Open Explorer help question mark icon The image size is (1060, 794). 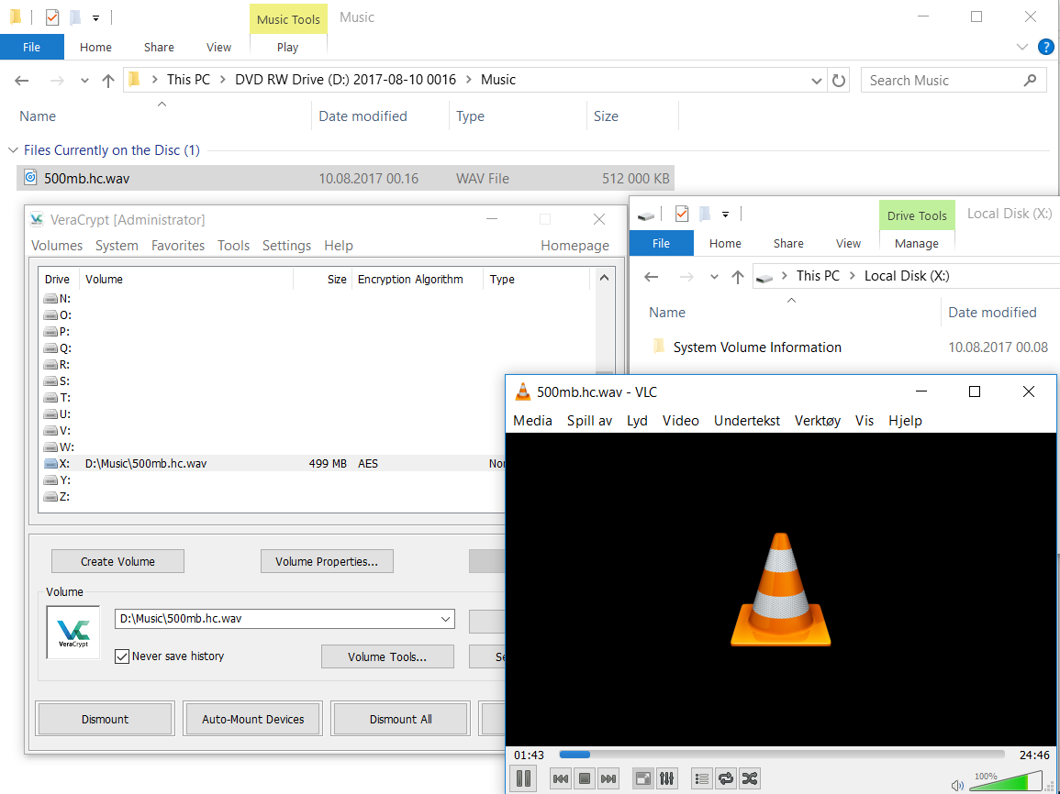1045,48
